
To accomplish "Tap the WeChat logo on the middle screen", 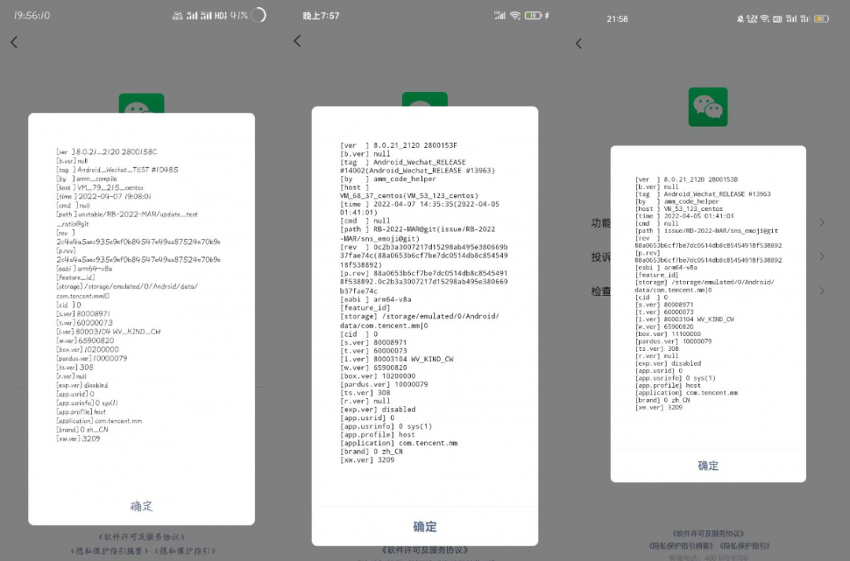I will (425, 101).
